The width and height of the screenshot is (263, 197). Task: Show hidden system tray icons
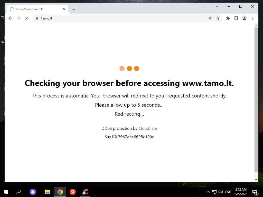tap(208, 192)
